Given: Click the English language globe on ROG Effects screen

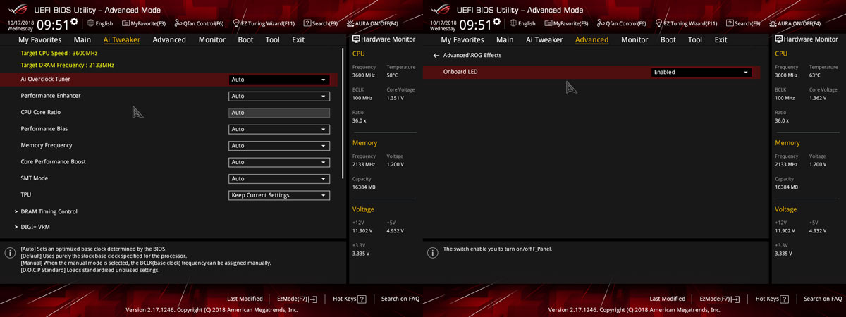Looking at the screenshot, I should 513,23.
